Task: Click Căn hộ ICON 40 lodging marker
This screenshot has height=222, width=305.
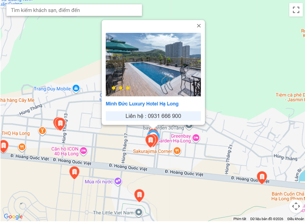Action: (x=83, y=151)
